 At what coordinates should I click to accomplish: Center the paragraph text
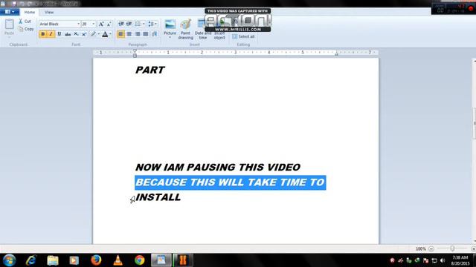(129, 34)
